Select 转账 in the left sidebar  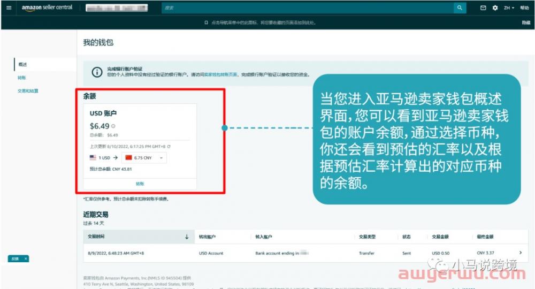click(21, 78)
